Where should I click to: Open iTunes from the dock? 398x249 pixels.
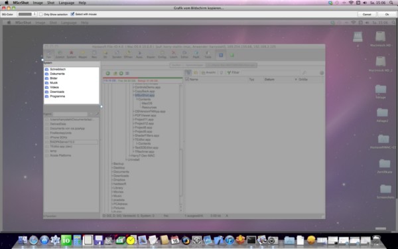[x=230, y=240]
